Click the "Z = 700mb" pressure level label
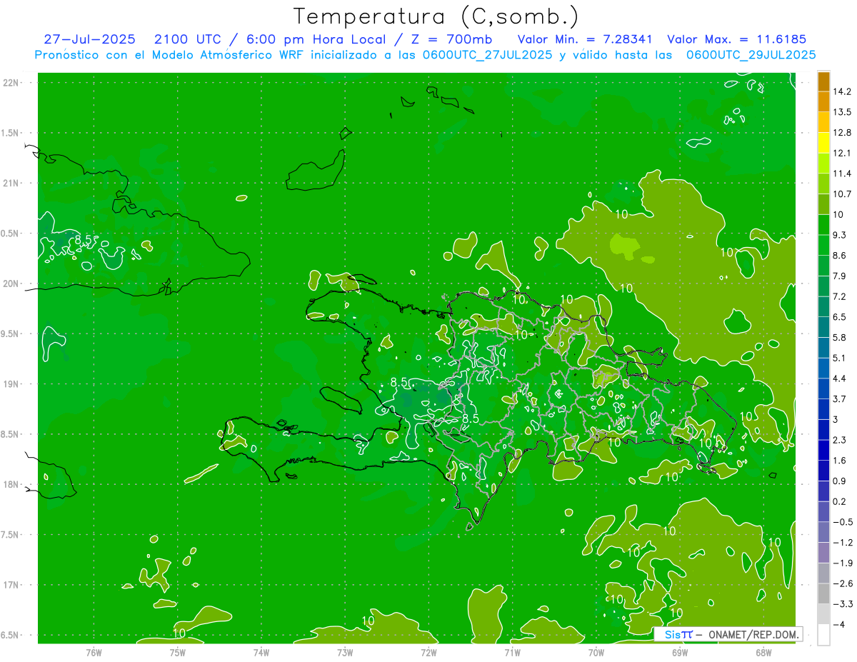The image size is (857, 662). click(450, 39)
